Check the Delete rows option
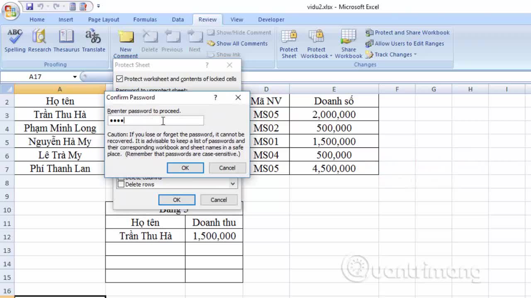531x298 pixels. (121, 184)
